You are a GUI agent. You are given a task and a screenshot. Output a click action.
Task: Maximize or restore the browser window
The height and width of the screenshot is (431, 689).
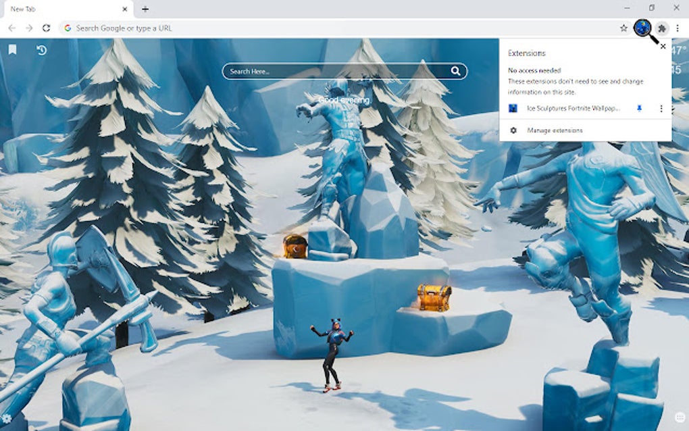pyautogui.click(x=652, y=8)
